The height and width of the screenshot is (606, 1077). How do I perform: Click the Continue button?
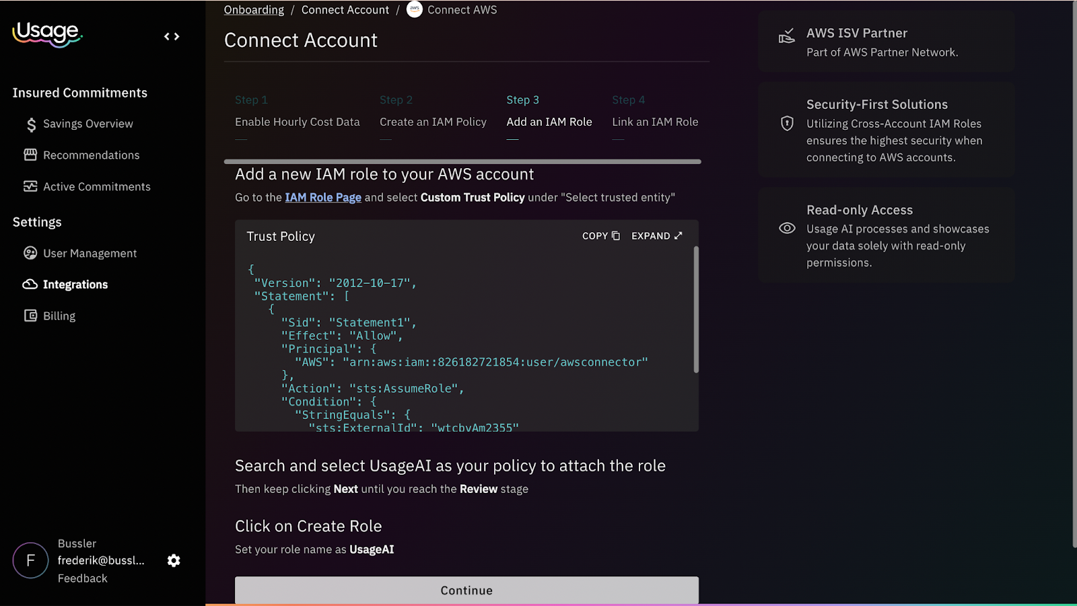click(x=466, y=590)
